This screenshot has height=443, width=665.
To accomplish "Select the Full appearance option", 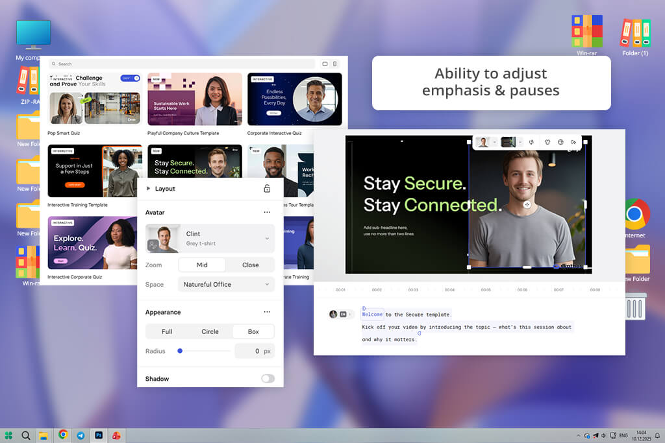I will tap(167, 331).
